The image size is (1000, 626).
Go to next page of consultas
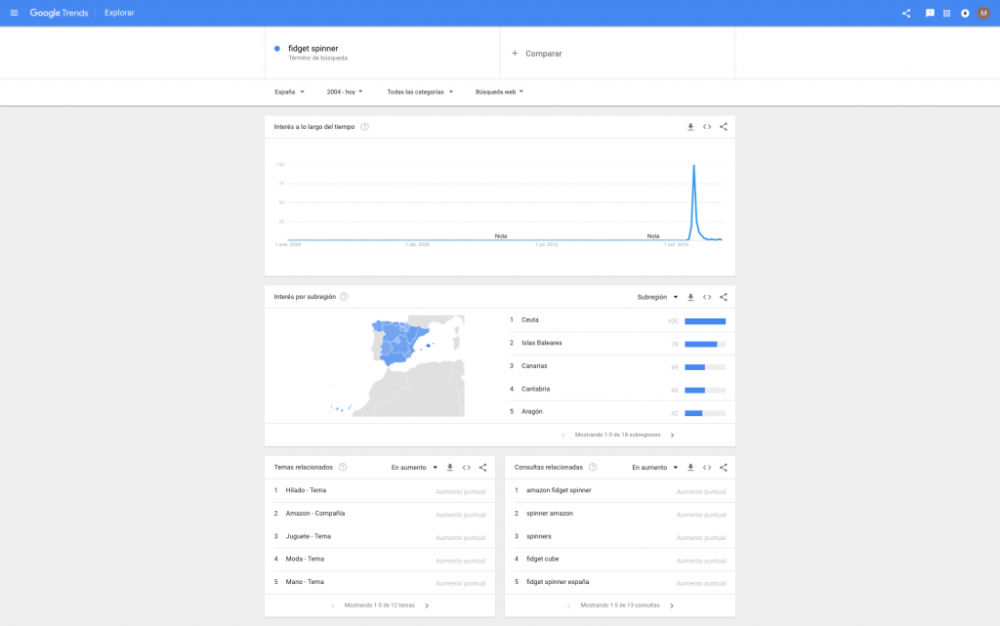[672, 605]
